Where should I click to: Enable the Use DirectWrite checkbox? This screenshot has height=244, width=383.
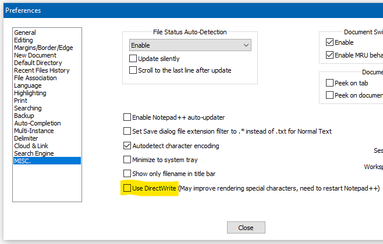[x=127, y=188]
